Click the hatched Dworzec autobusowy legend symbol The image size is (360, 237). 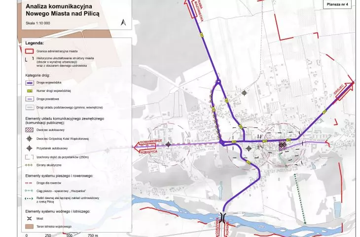point(30,130)
